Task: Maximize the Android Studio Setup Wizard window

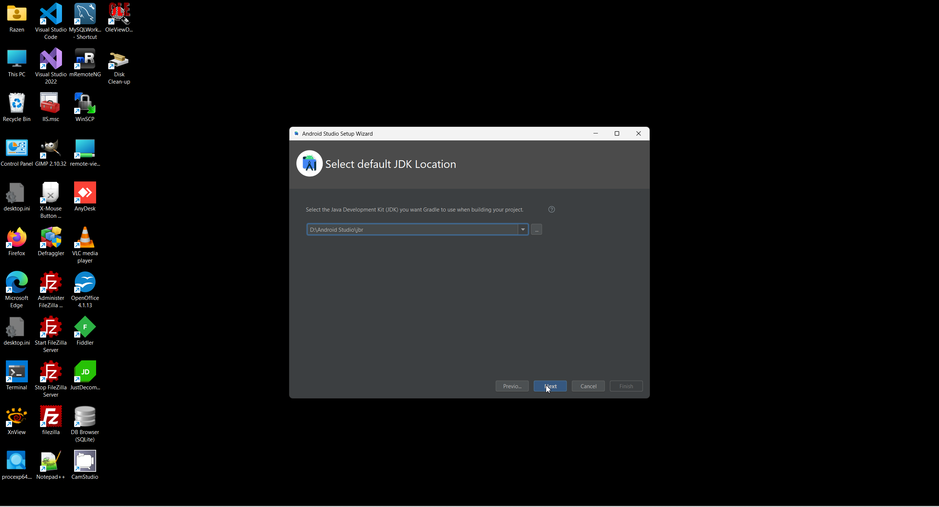Action: pos(617,133)
